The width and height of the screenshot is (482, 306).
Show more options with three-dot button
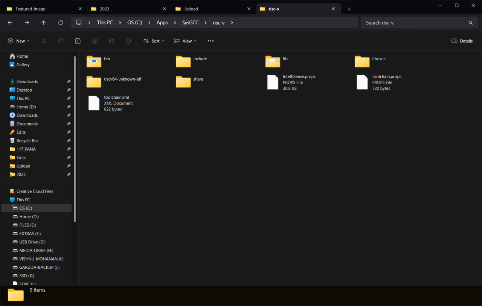[211, 41]
